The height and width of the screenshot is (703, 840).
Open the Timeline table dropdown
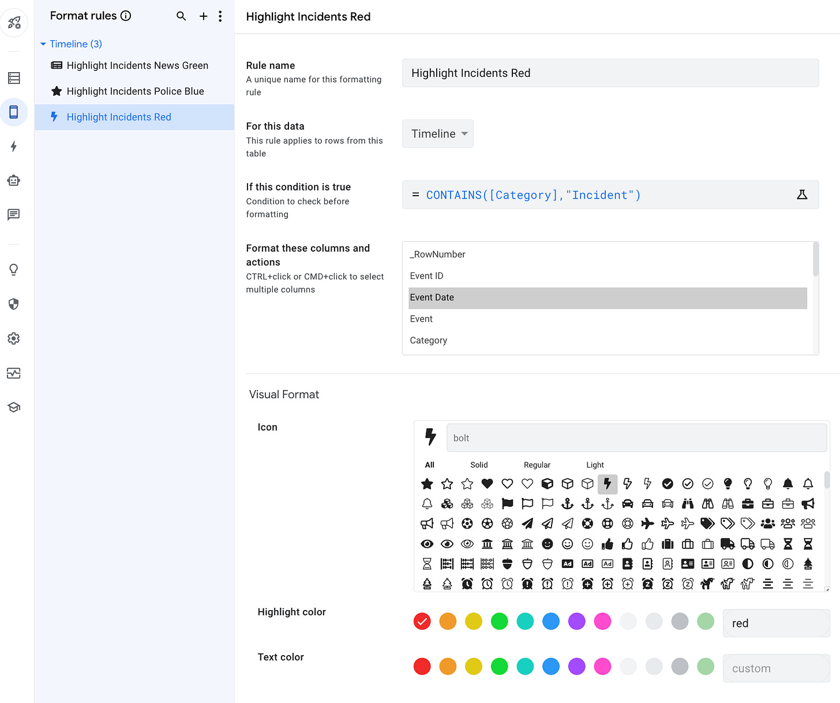point(438,134)
